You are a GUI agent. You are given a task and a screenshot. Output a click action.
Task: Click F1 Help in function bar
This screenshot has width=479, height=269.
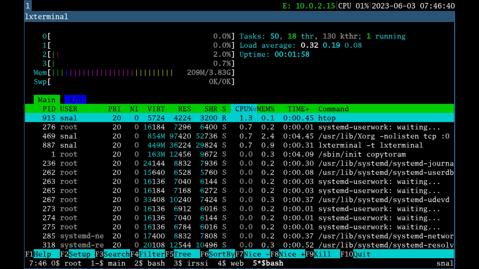(x=42, y=254)
